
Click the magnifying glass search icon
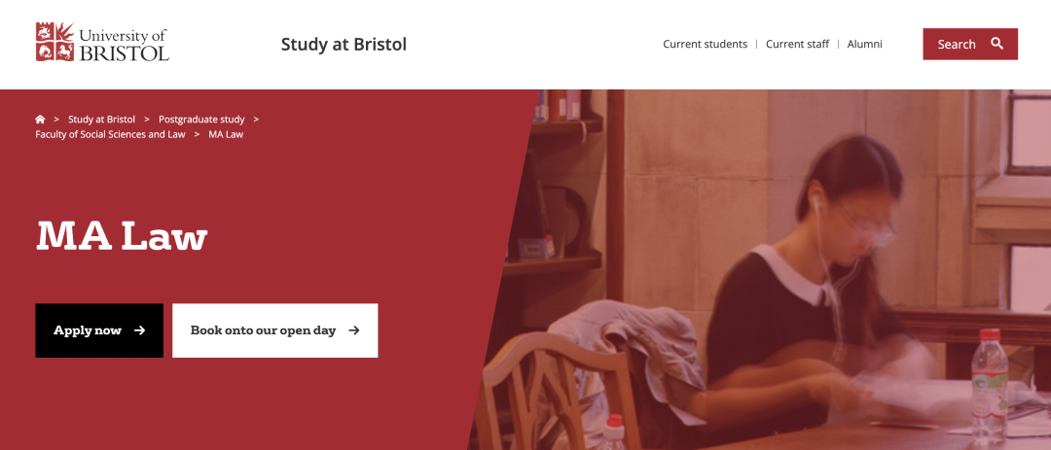pyautogui.click(x=997, y=44)
